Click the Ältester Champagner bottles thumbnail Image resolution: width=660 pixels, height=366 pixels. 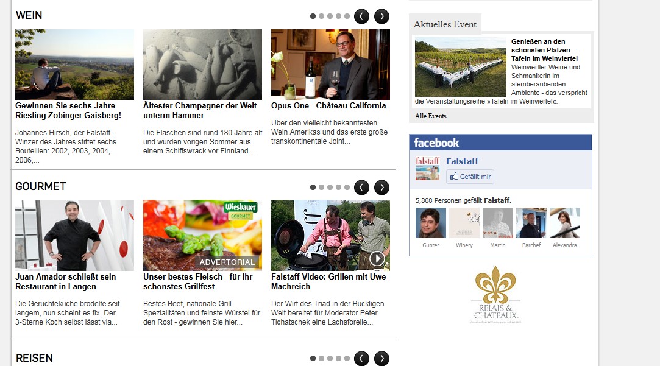point(202,65)
